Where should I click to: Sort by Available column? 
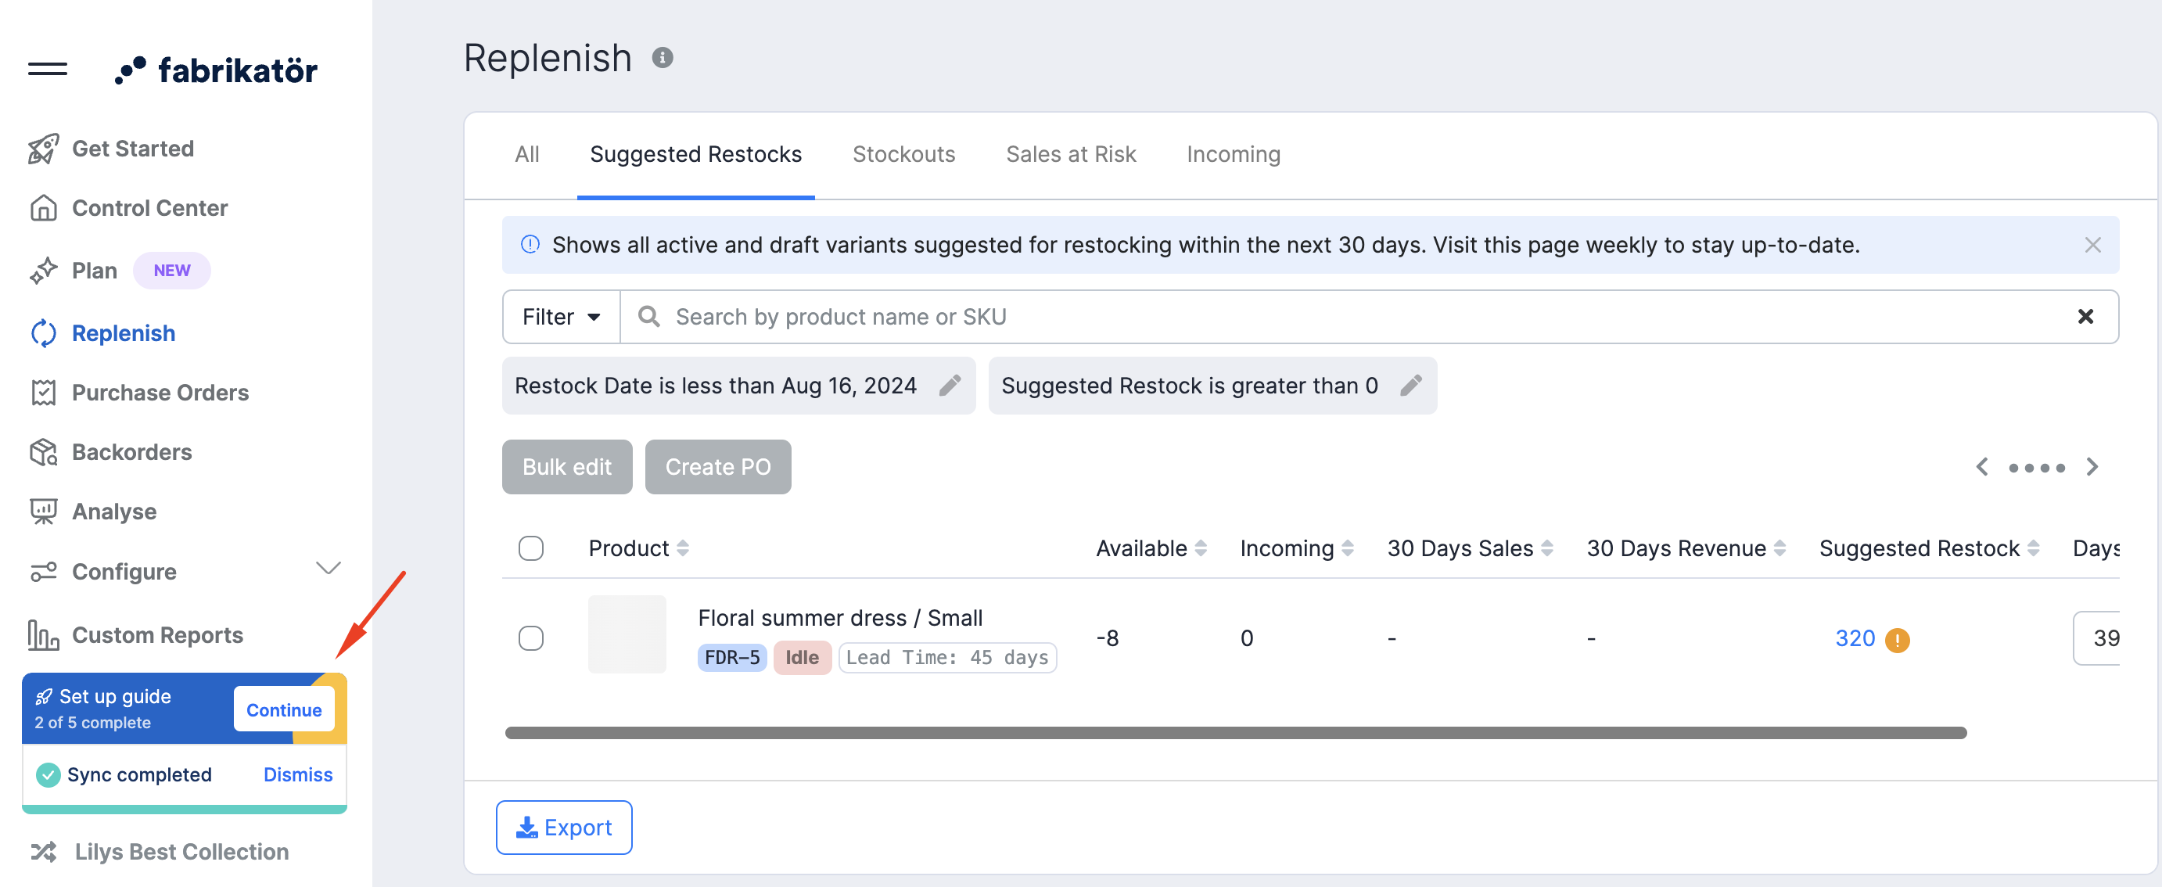1200,548
